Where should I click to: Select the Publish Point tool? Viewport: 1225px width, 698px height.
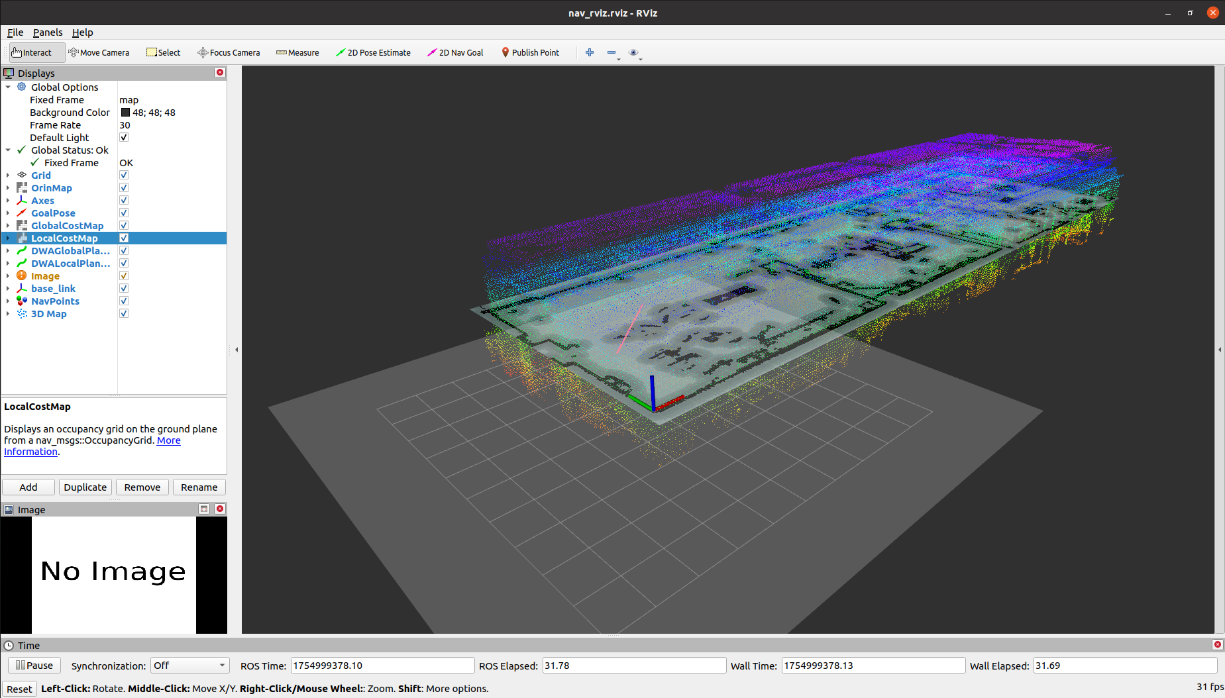coord(530,52)
